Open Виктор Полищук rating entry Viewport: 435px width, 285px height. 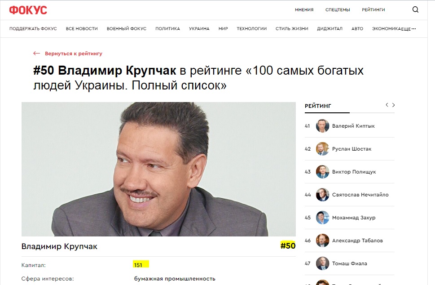(x=354, y=172)
